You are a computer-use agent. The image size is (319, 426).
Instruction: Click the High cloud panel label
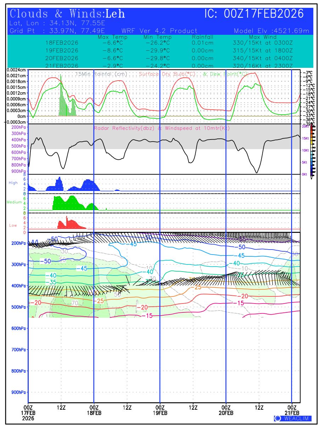(x=13, y=182)
